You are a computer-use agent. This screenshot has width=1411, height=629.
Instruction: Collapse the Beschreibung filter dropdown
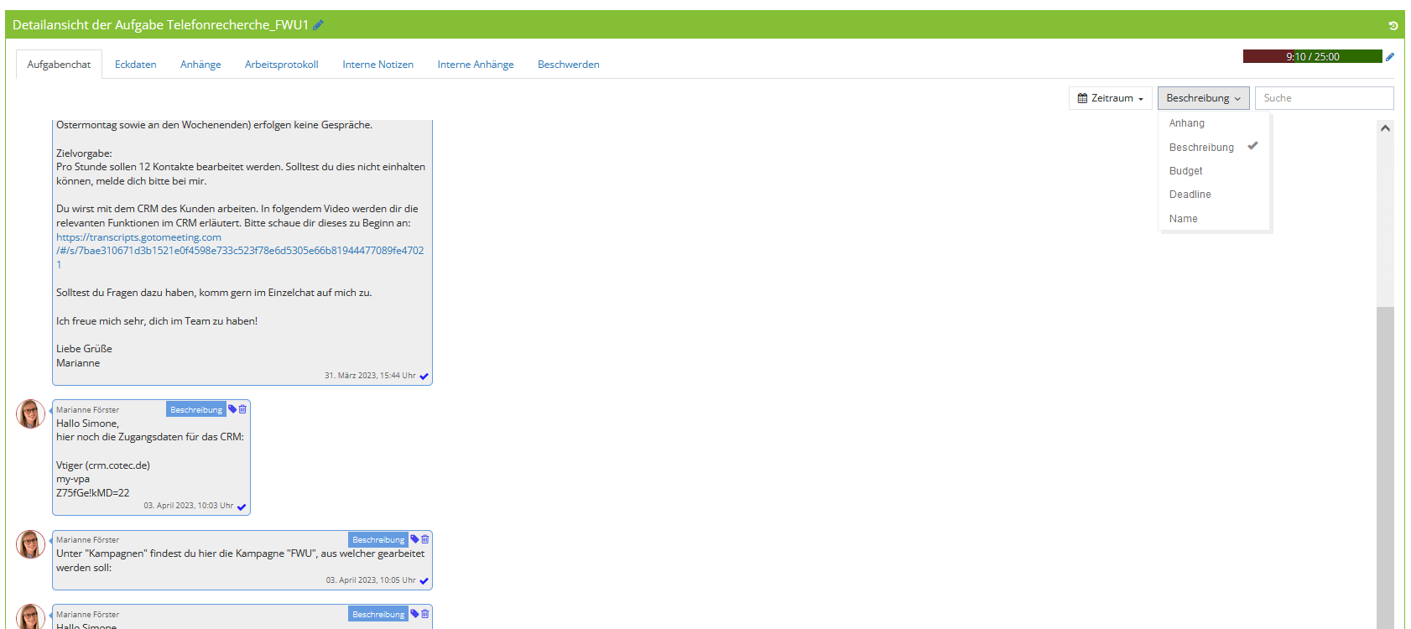1203,98
